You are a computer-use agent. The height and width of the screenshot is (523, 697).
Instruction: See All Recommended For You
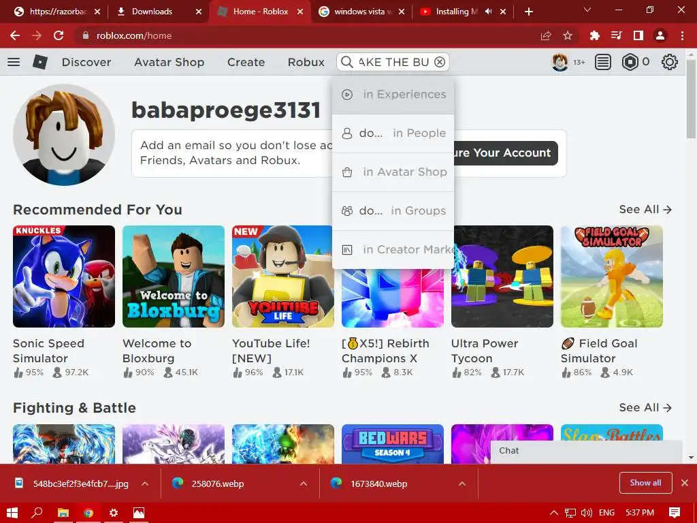645,210
